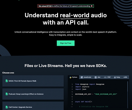
Task: Open the .Net code tab
Action: 97,77
